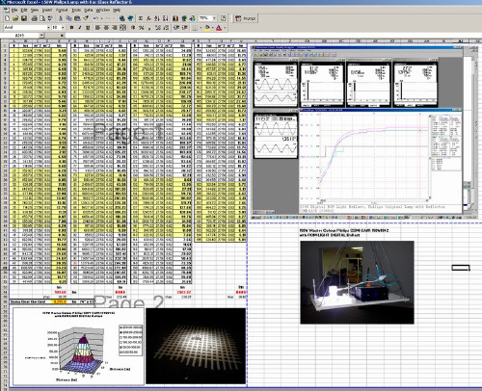Apply the red Font Color swatch
The width and height of the screenshot is (482, 391).
pyautogui.click(x=219, y=28)
